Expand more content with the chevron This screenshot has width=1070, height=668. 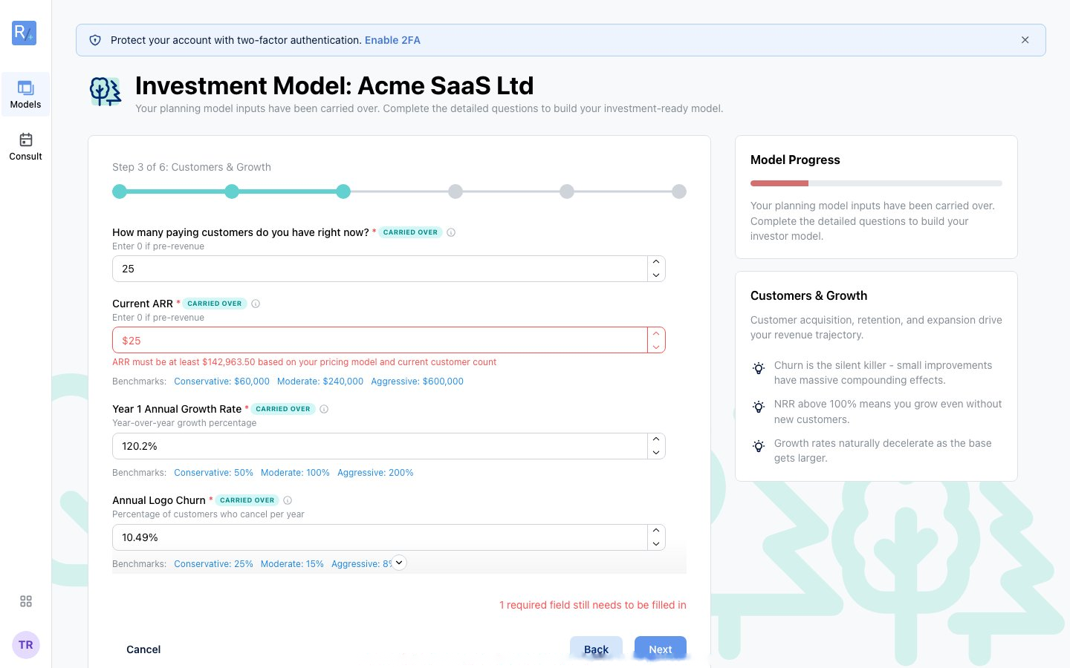399,563
